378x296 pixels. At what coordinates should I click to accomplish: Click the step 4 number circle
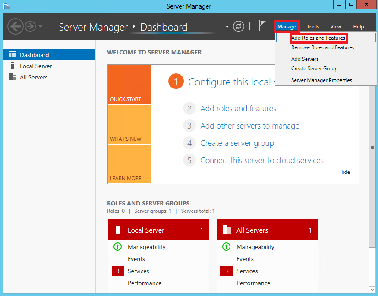(x=189, y=143)
